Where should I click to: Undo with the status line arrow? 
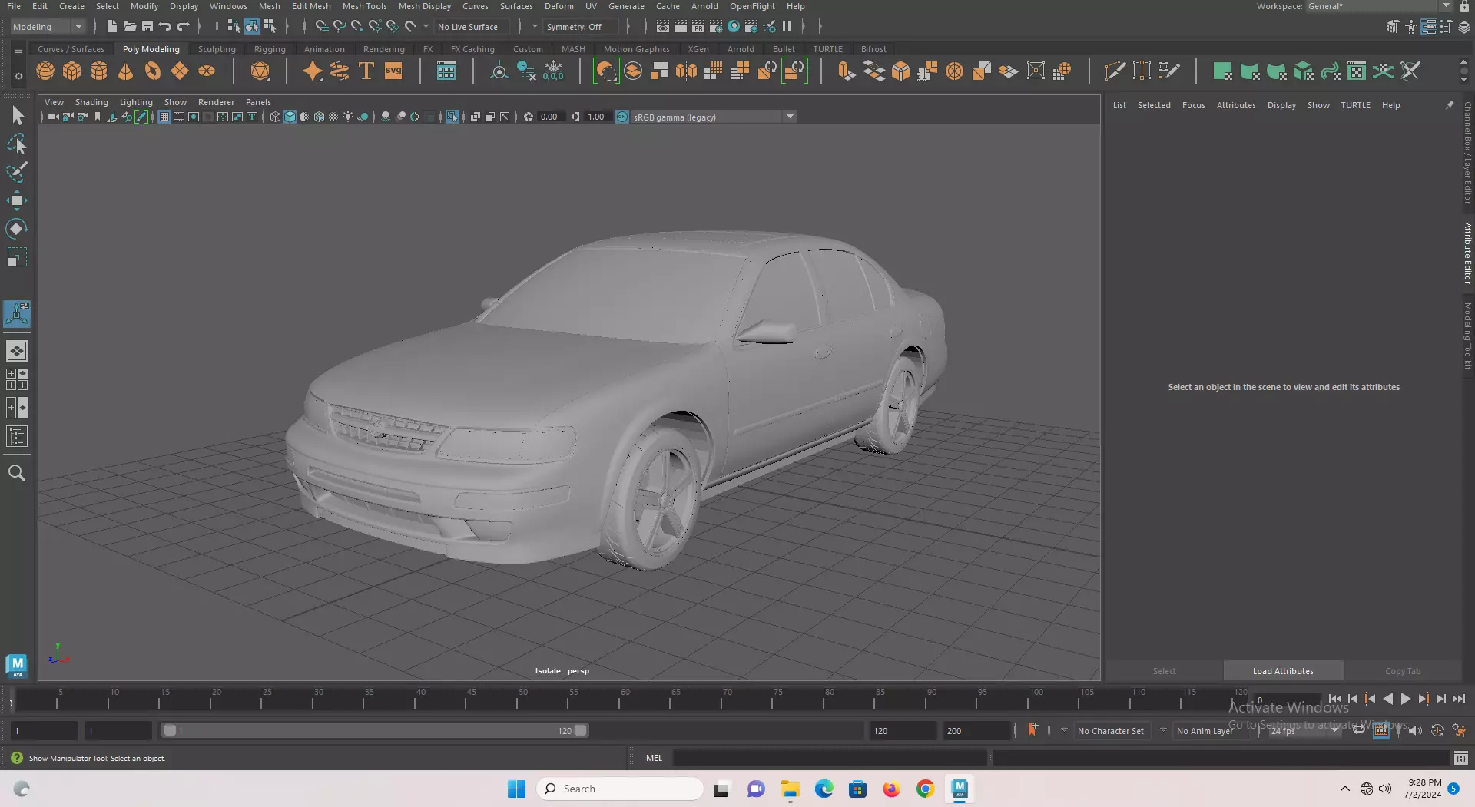click(165, 26)
